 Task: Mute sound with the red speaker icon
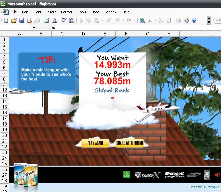click(x=217, y=175)
